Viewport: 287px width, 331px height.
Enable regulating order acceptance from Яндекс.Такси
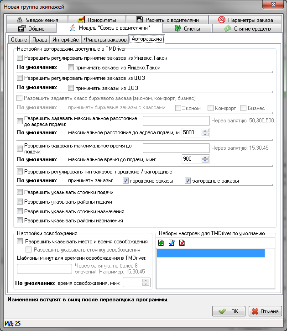pyautogui.click(x=19, y=58)
